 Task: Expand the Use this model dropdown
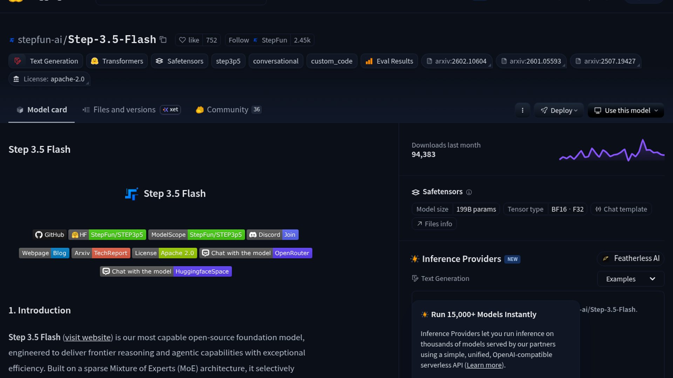(626, 111)
